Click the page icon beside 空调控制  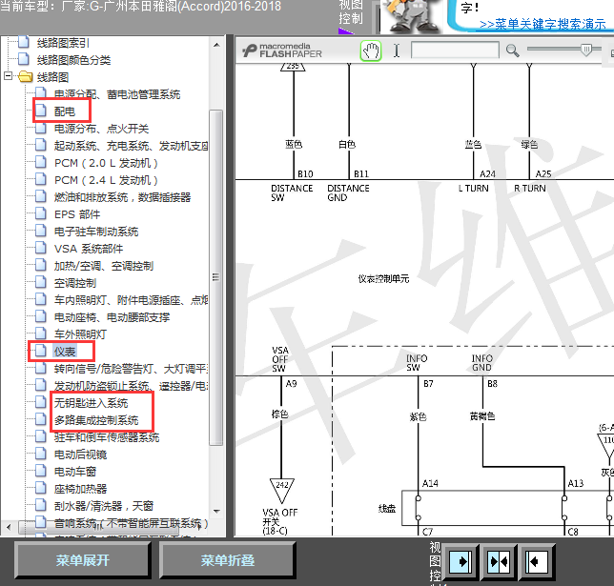(x=41, y=282)
